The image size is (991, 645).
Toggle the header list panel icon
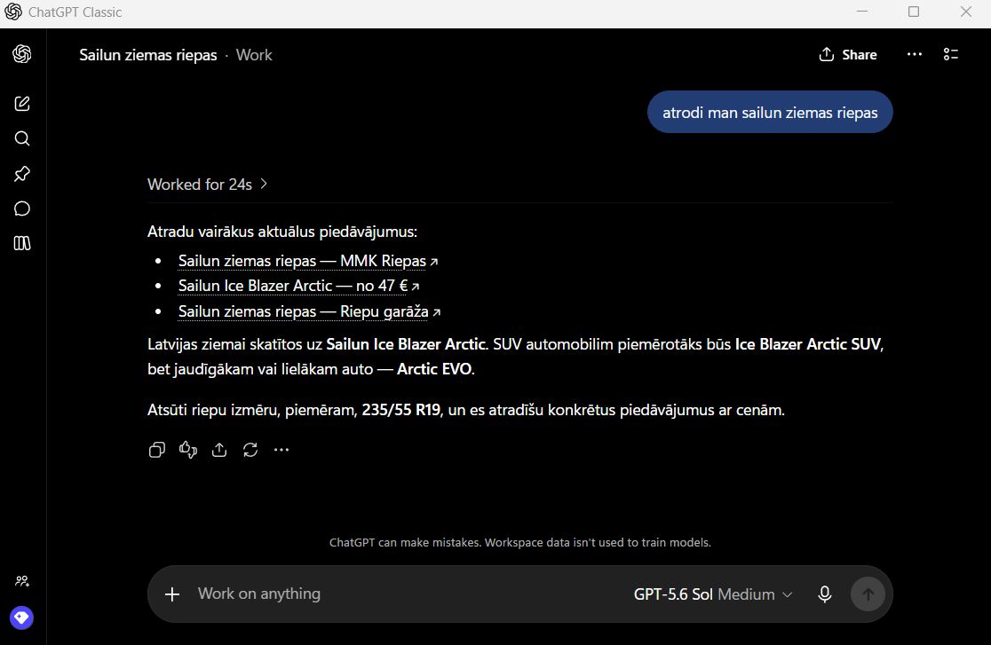950,55
